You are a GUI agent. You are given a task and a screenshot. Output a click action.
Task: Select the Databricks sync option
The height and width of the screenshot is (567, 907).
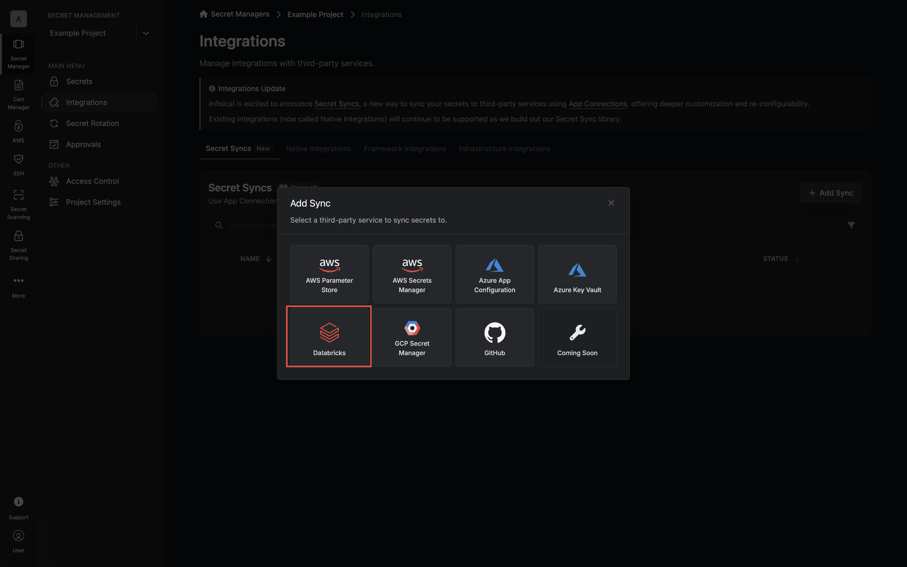pos(329,337)
